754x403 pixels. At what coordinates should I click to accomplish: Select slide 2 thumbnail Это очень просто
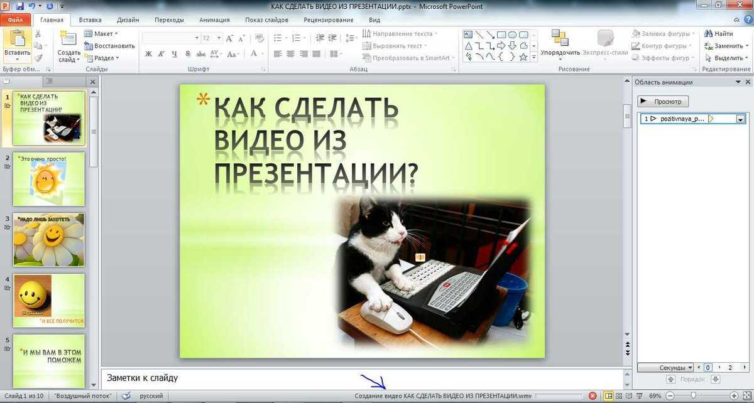tap(48, 179)
